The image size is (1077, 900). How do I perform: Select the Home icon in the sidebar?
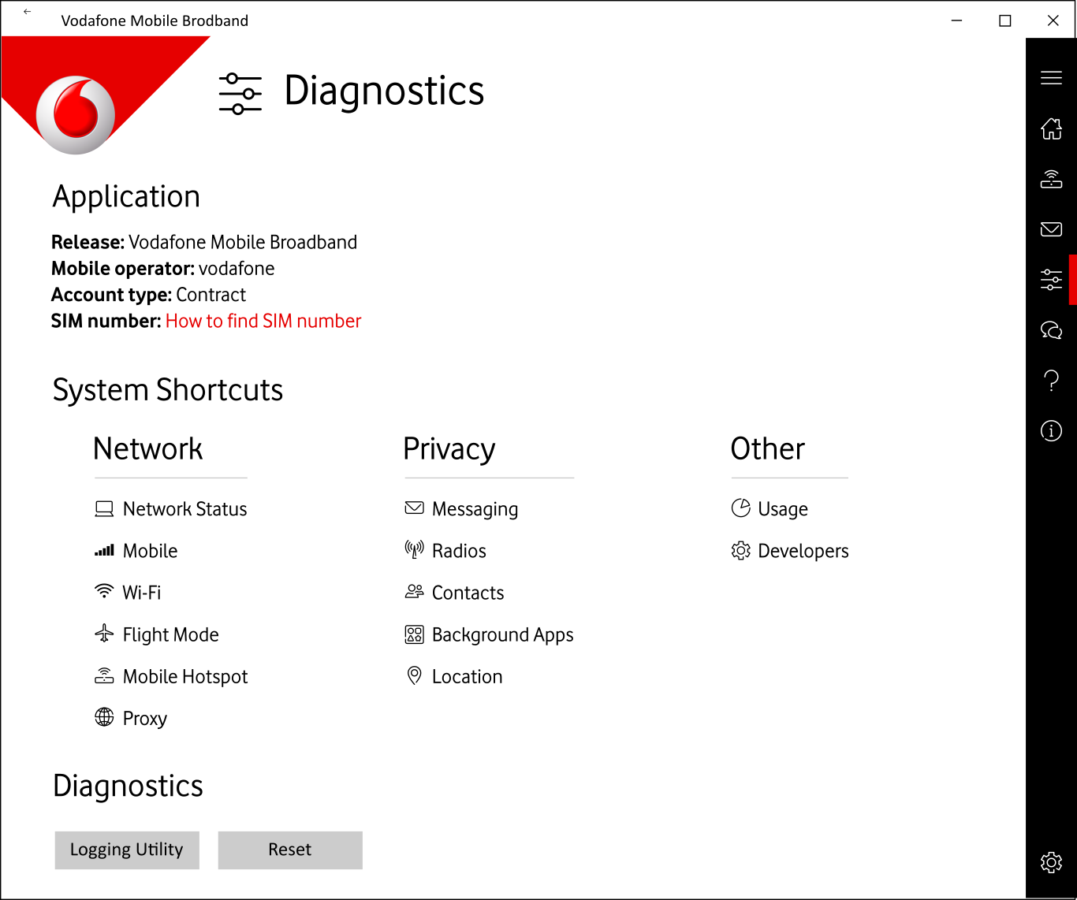click(x=1051, y=129)
